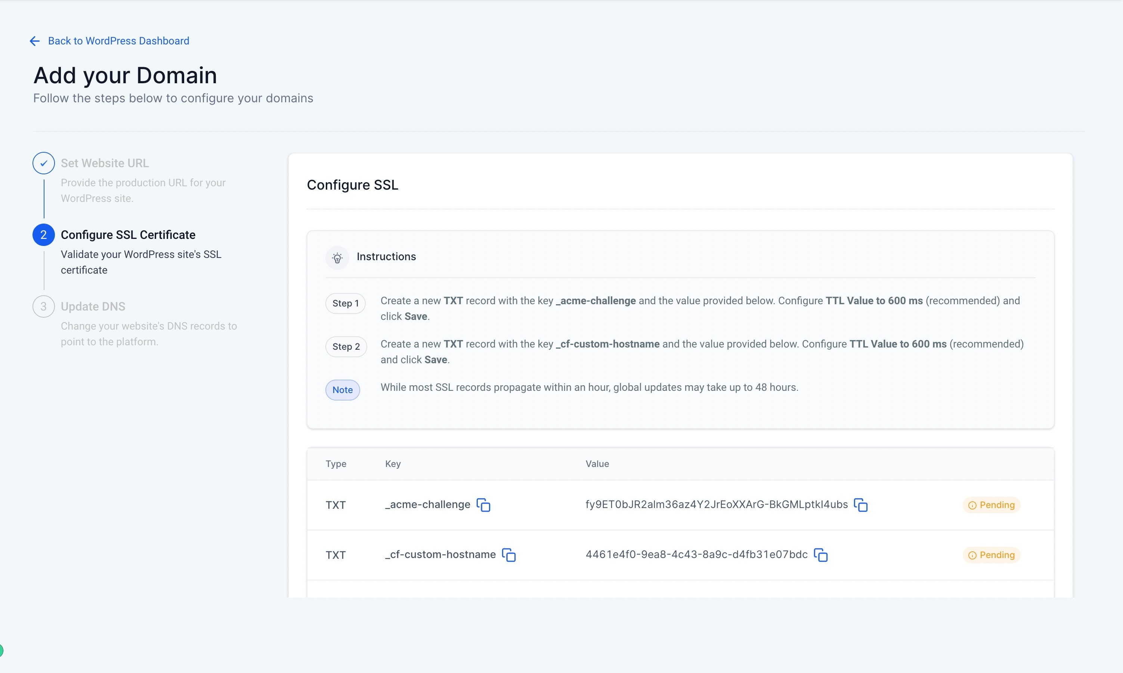The height and width of the screenshot is (673, 1123).
Task: Select Configure SSL Certificate step
Action: point(128,235)
